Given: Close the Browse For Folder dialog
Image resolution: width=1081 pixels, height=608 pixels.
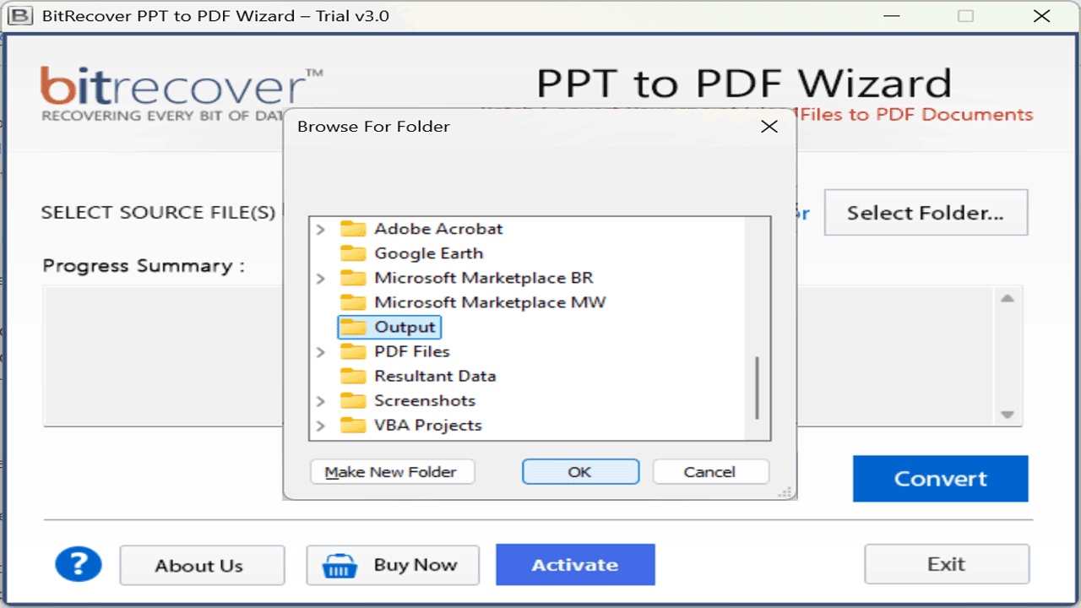Looking at the screenshot, I should (769, 127).
